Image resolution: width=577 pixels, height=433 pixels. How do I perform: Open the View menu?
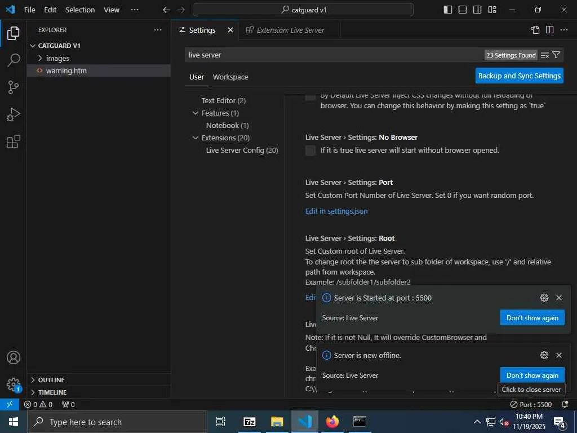click(112, 10)
